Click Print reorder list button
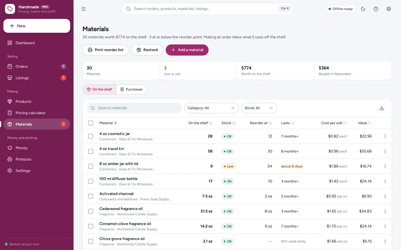The width and height of the screenshot is (401, 250). click(x=106, y=50)
